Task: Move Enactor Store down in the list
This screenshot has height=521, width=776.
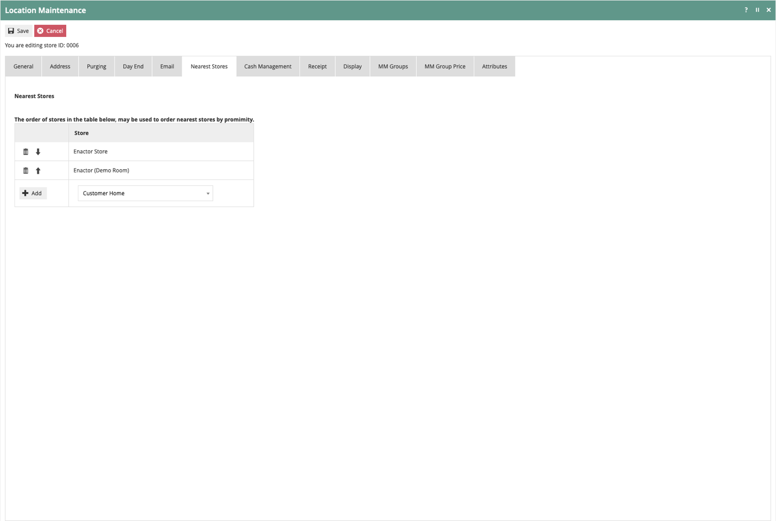Action: pyautogui.click(x=38, y=152)
